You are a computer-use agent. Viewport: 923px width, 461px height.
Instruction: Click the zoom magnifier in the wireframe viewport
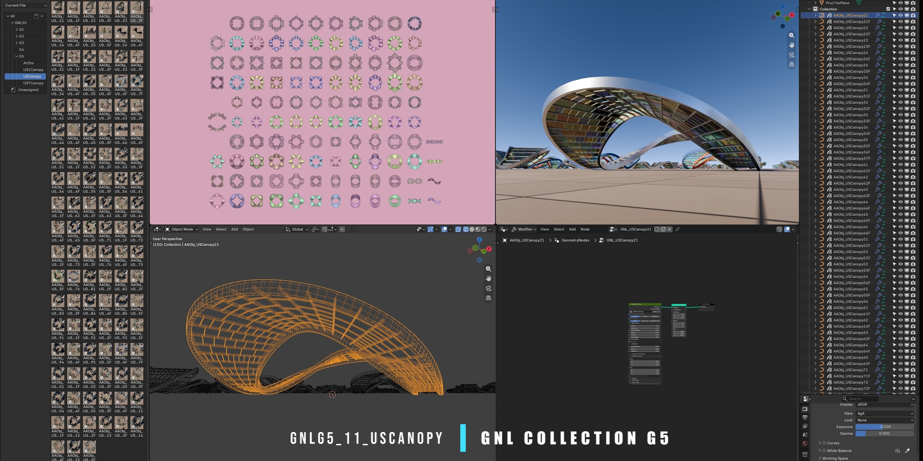pos(488,269)
